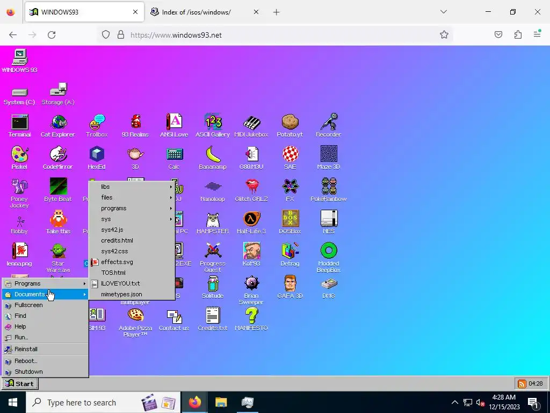Open the Byte Beat icon
The width and height of the screenshot is (550, 413).
tap(58, 190)
